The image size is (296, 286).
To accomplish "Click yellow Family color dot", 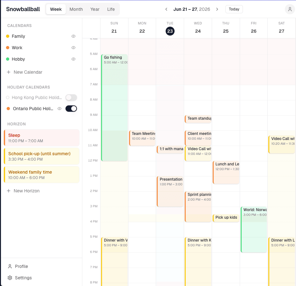I will [8, 36].
